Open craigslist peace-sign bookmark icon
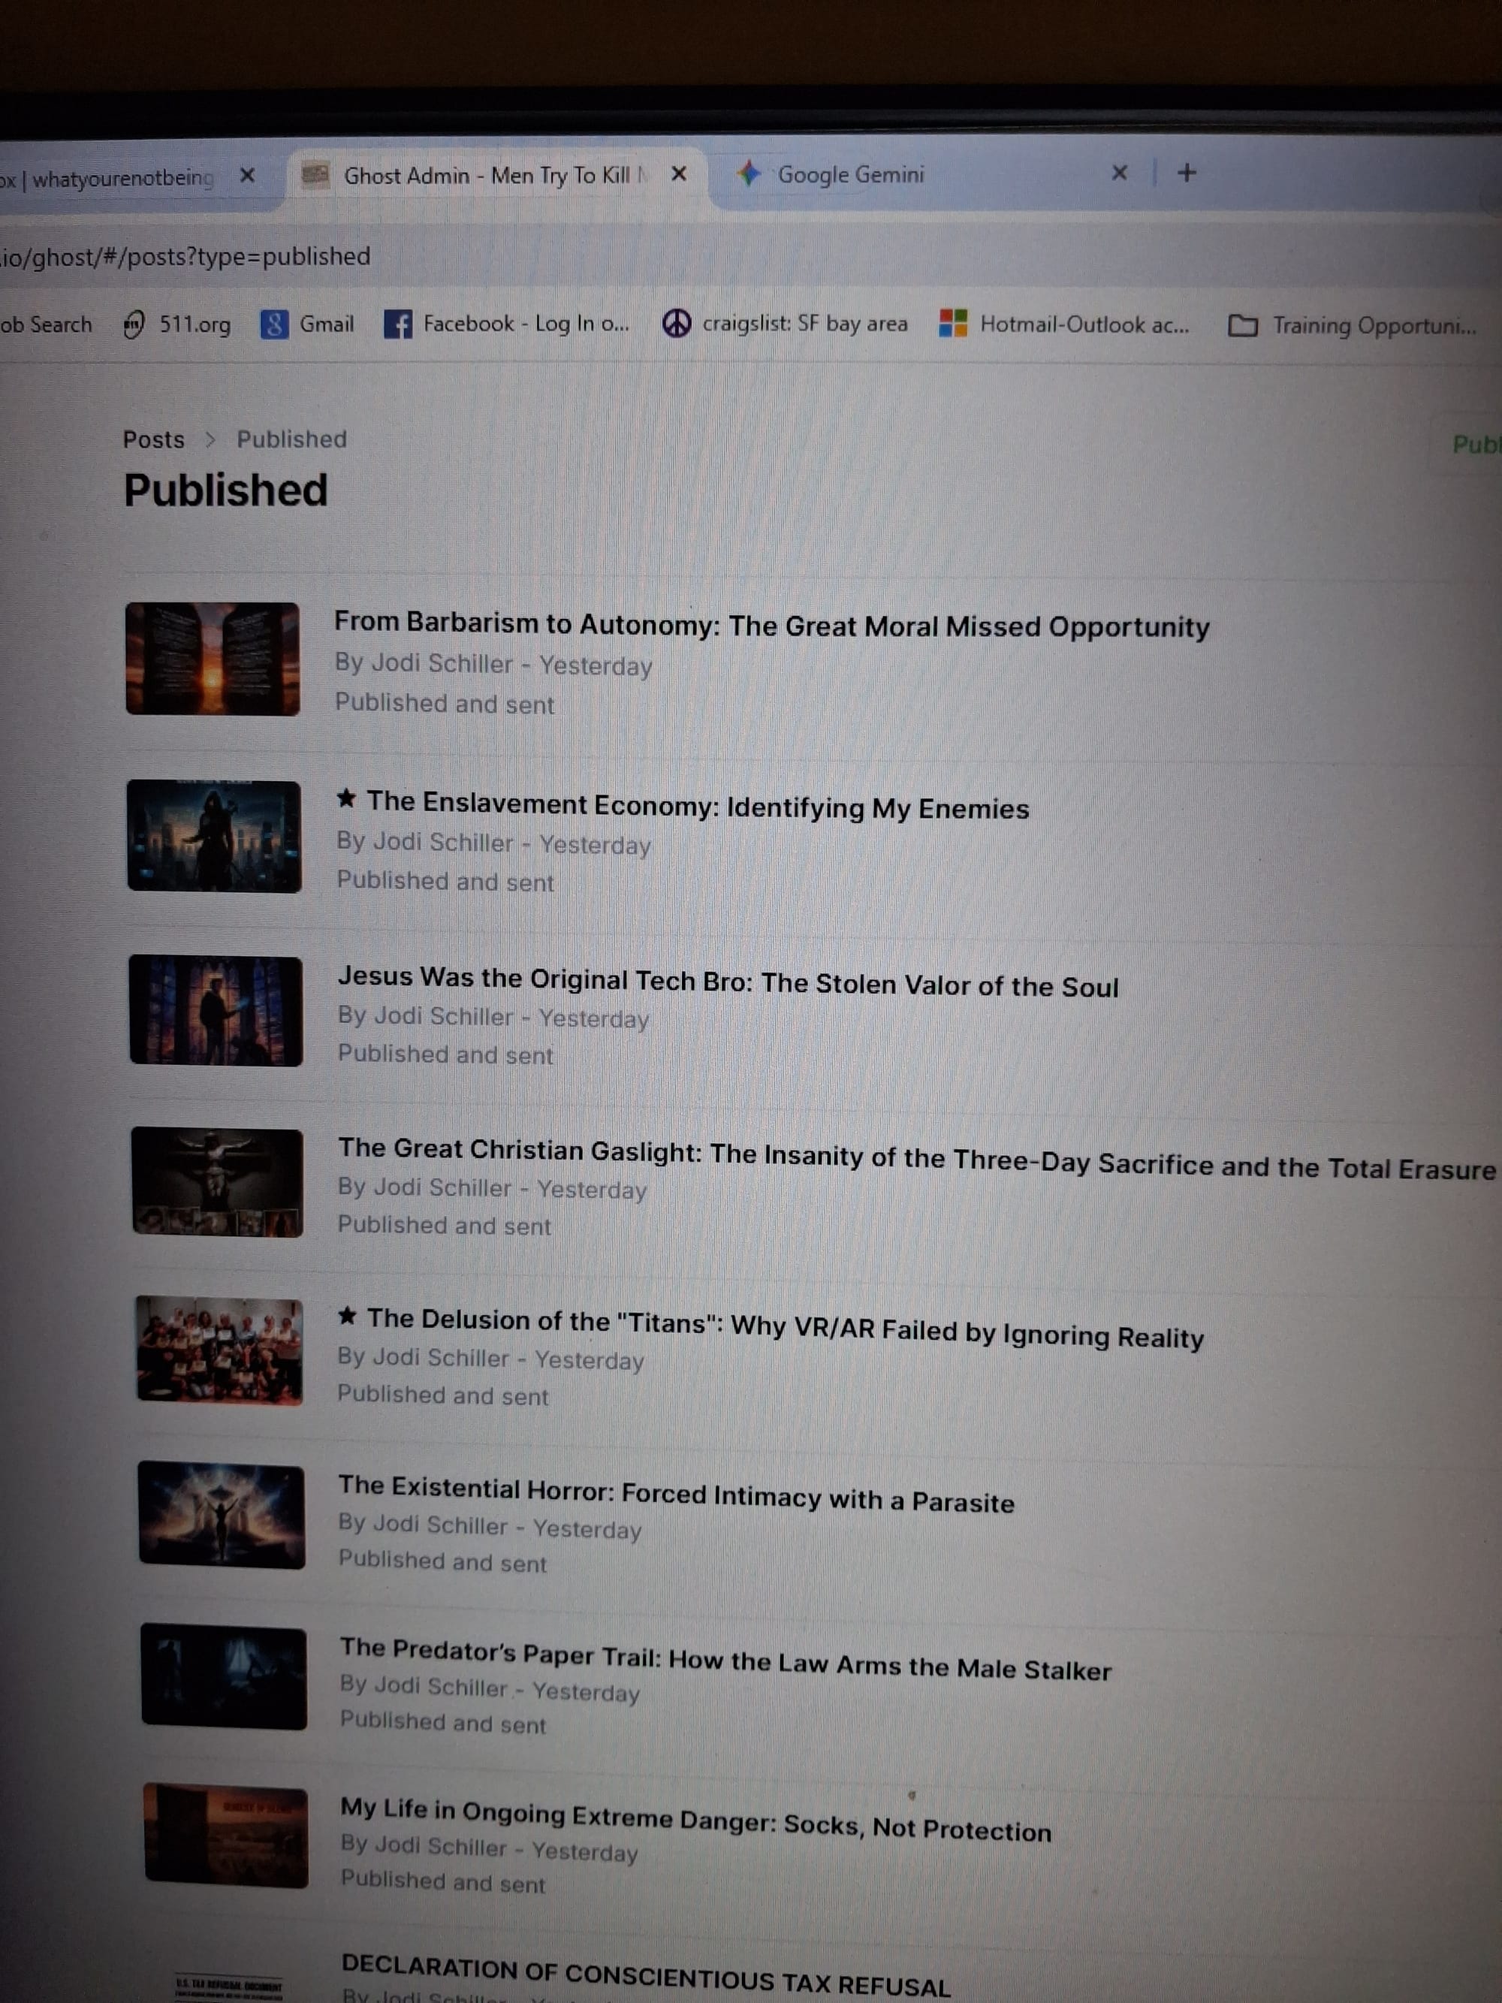This screenshot has width=1502, height=2003. pos(677,323)
